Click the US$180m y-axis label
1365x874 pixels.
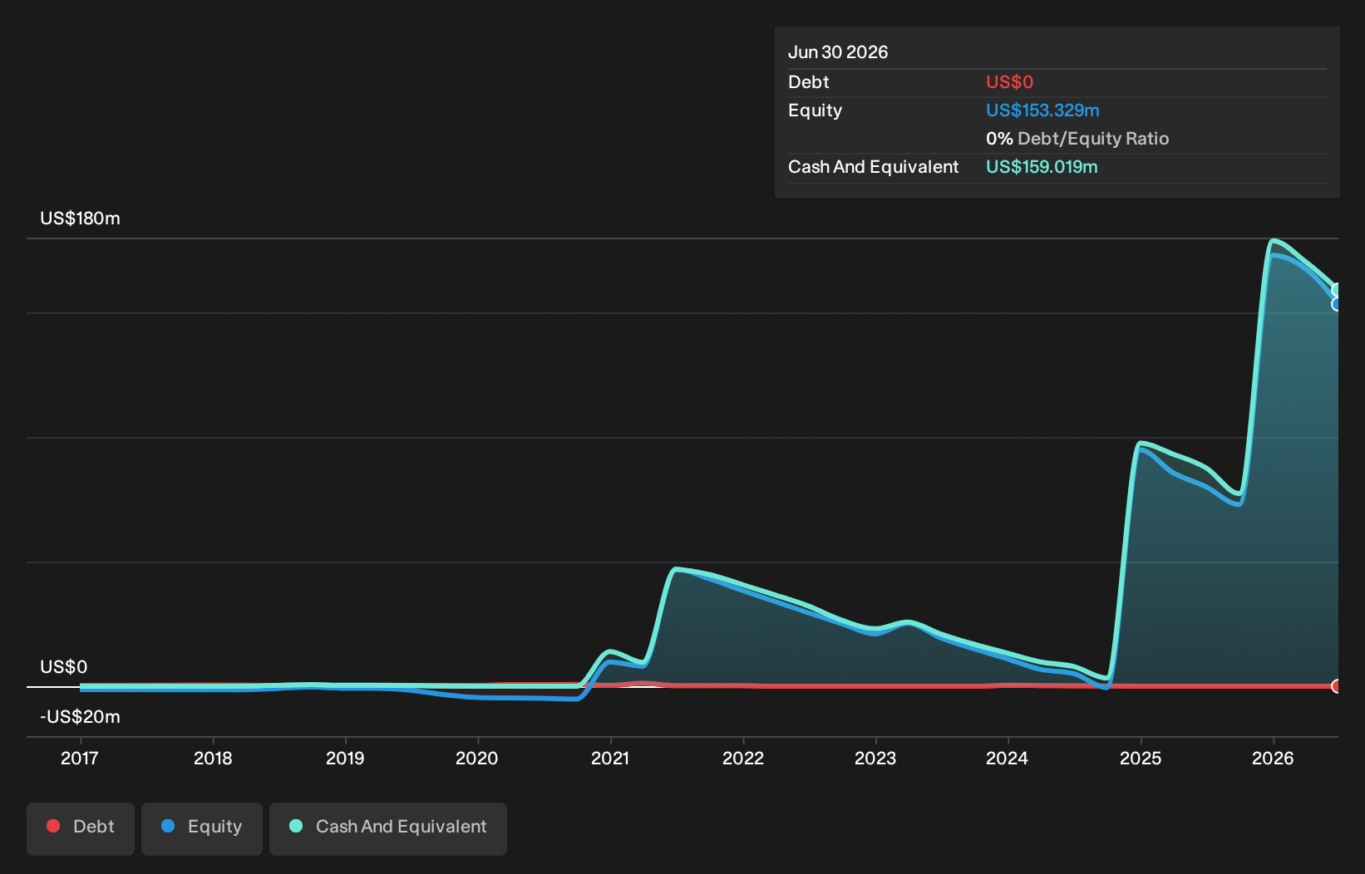[80, 218]
